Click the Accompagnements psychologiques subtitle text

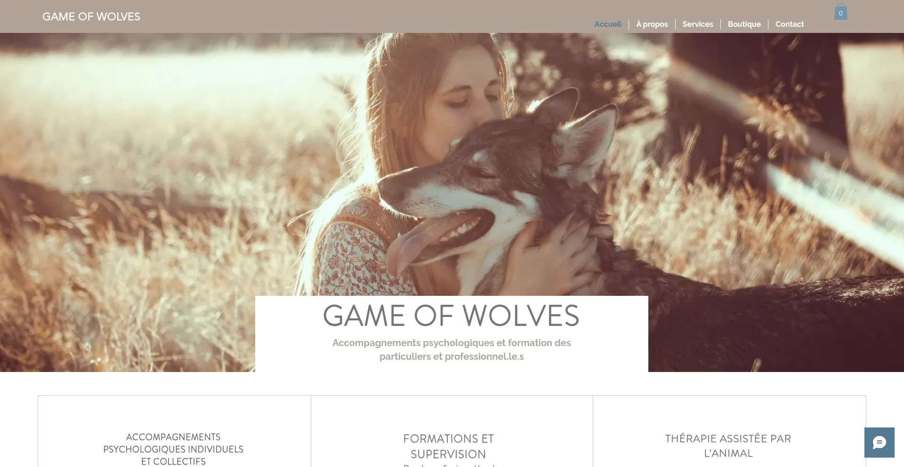click(452, 349)
